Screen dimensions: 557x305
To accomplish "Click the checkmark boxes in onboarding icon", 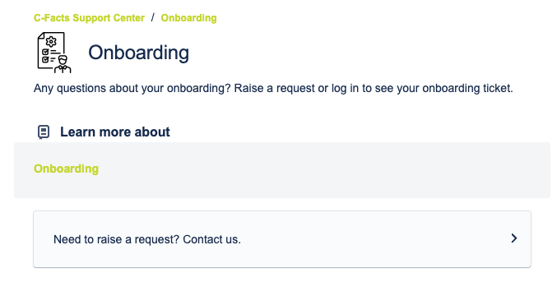I will click(x=45, y=56).
